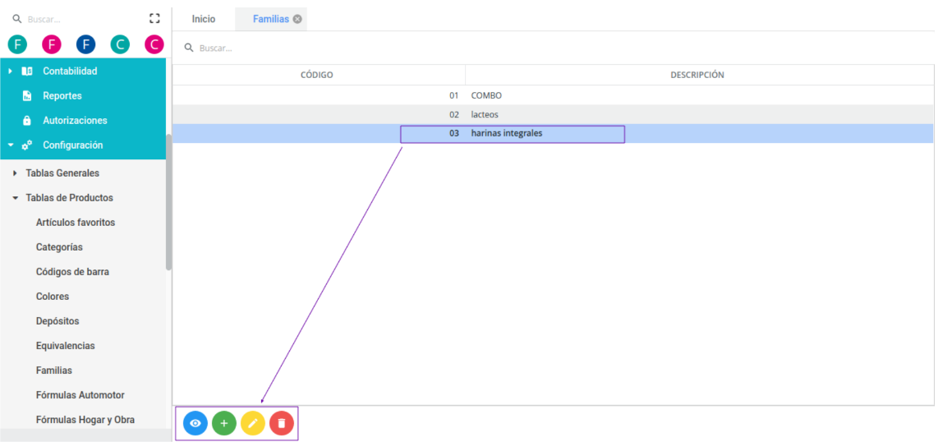The height and width of the screenshot is (442, 943).
Task: Select Tablas de Productos label
Action: 69,198
